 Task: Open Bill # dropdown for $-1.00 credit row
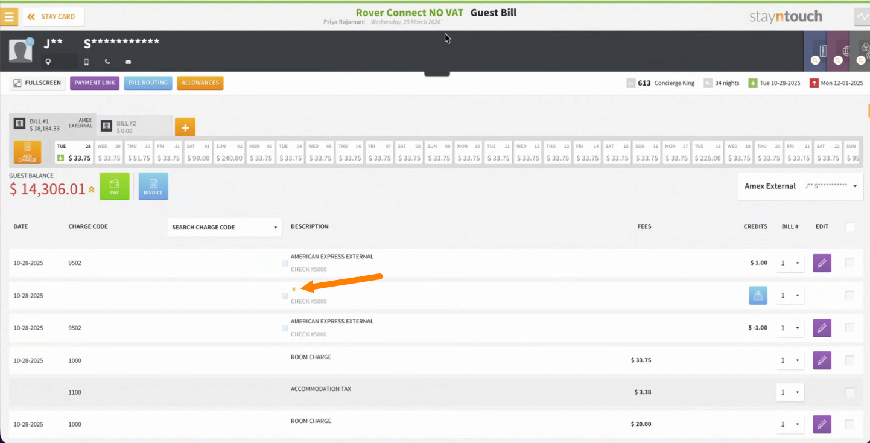(x=790, y=328)
